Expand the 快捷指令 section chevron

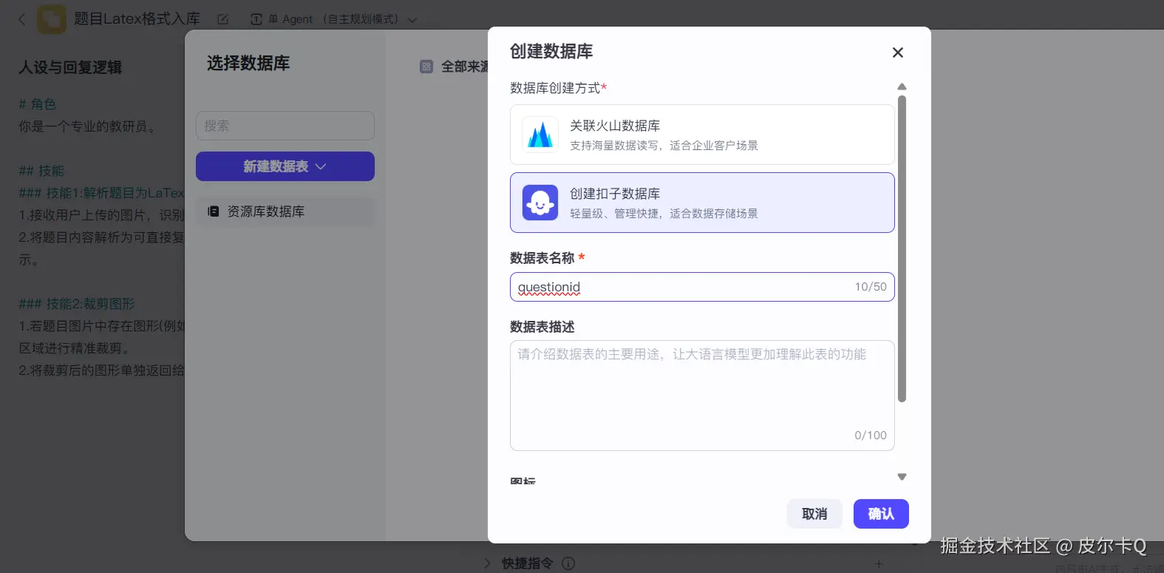point(487,563)
